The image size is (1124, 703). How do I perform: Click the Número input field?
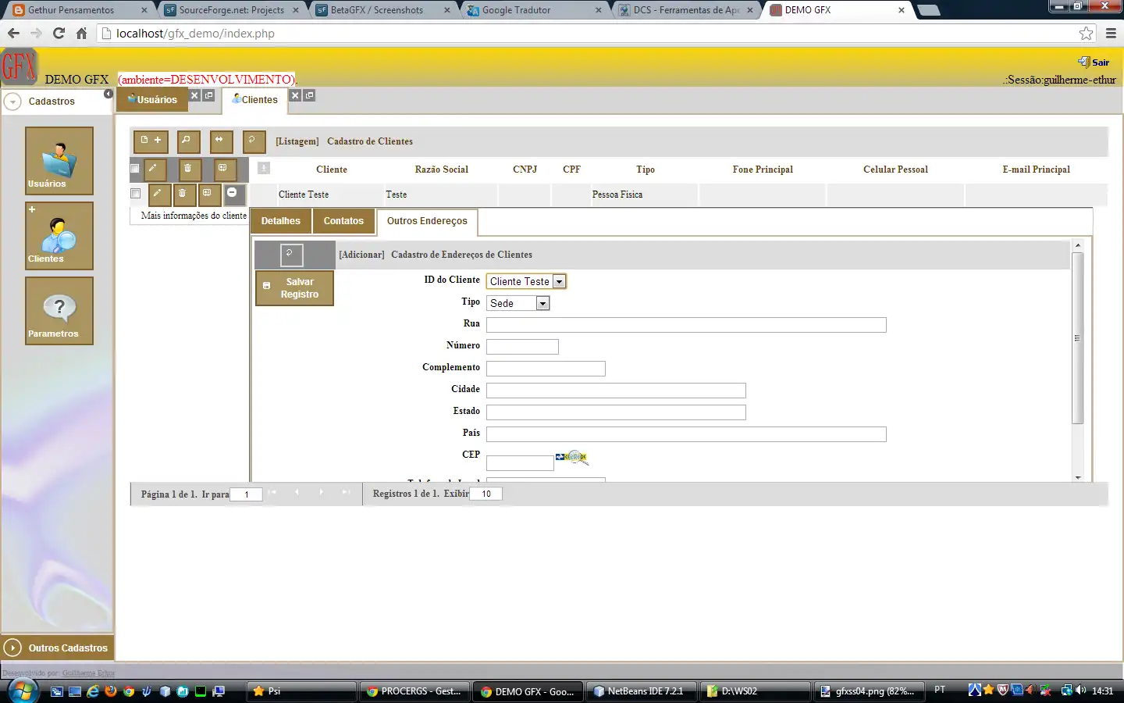click(522, 347)
